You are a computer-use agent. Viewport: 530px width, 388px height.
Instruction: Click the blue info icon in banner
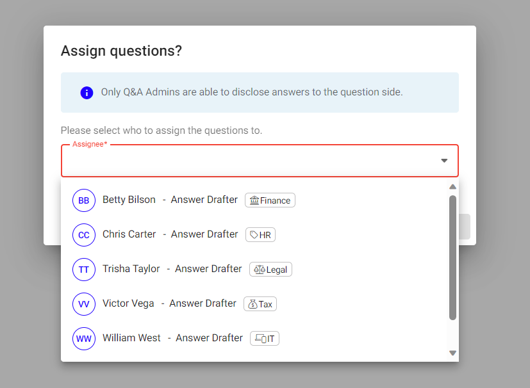coord(87,93)
